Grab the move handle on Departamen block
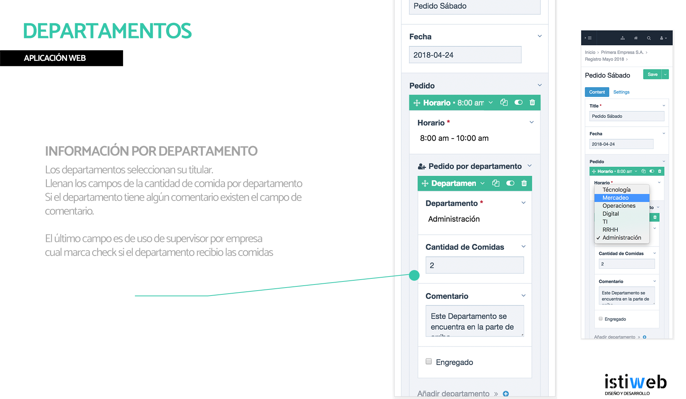This screenshot has height=399, width=686. pos(425,184)
